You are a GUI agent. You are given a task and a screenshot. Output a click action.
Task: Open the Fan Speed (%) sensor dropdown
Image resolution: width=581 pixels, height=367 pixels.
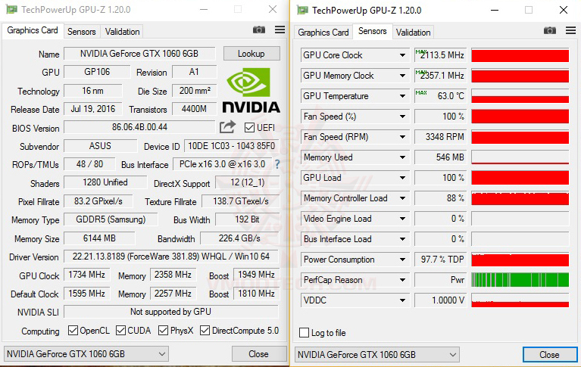pyautogui.click(x=402, y=117)
